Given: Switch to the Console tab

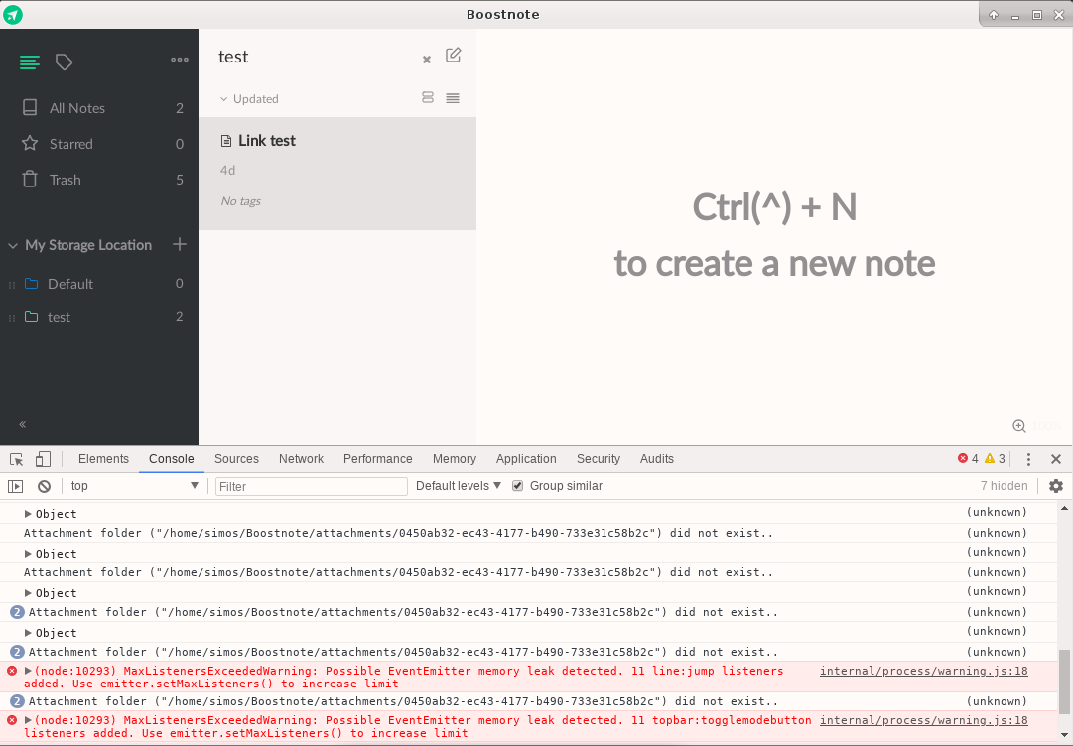Looking at the screenshot, I should (171, 459).
